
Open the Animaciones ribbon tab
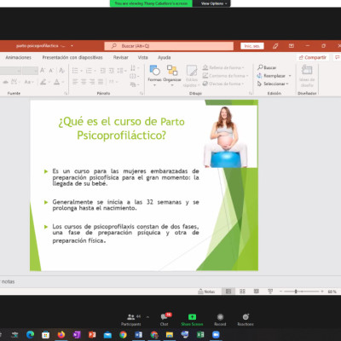(18, 57)
